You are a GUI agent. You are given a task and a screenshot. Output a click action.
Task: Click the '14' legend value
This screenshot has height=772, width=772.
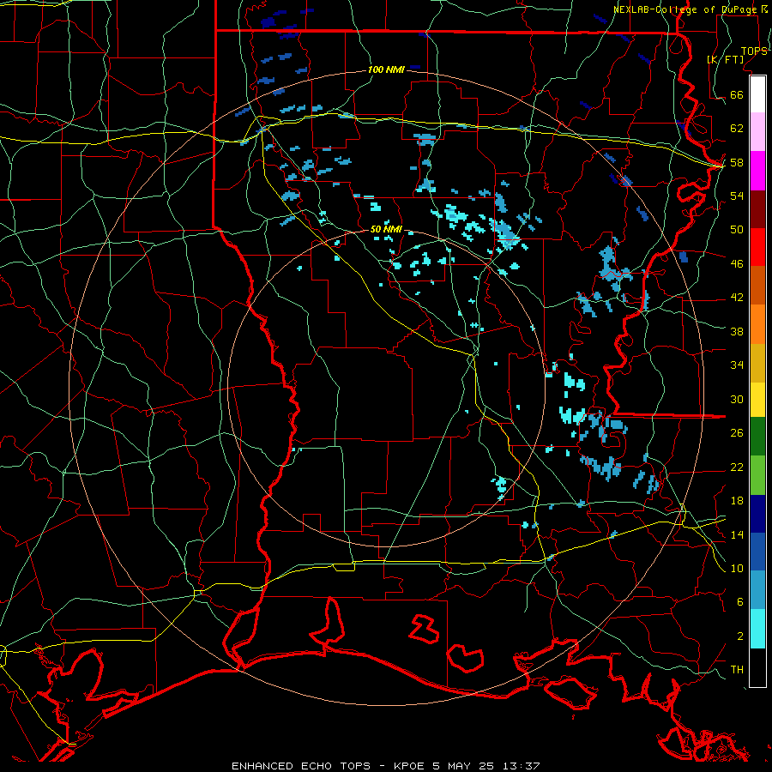pyautogui.click(x=737, y=534)
